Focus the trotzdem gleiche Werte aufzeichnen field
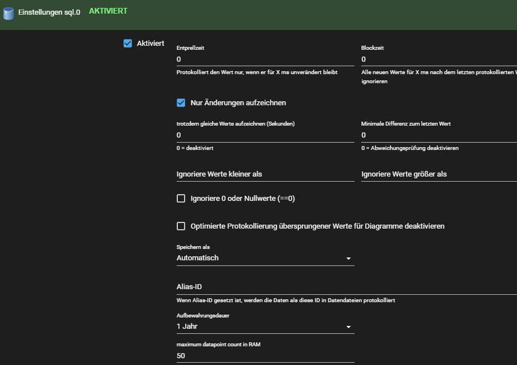Viewport: 517px width, 365px height. pyautogui.click(x=266, y=135)
